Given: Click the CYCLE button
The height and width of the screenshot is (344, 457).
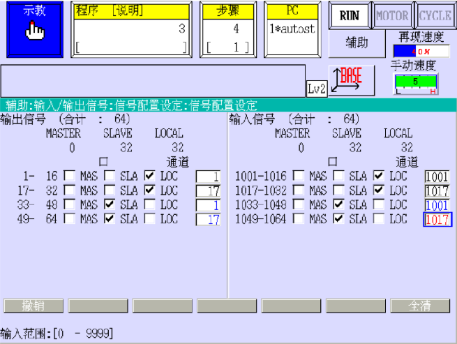Looking at the screenshot, I should click(x=435, y=15).
